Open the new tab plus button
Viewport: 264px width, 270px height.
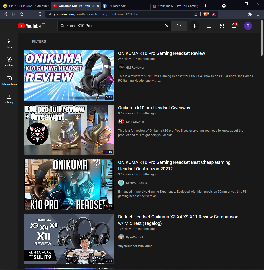(205, 6)
